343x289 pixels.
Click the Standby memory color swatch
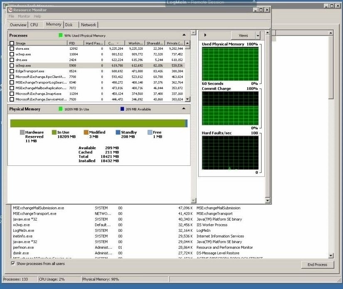coord(118,132)
